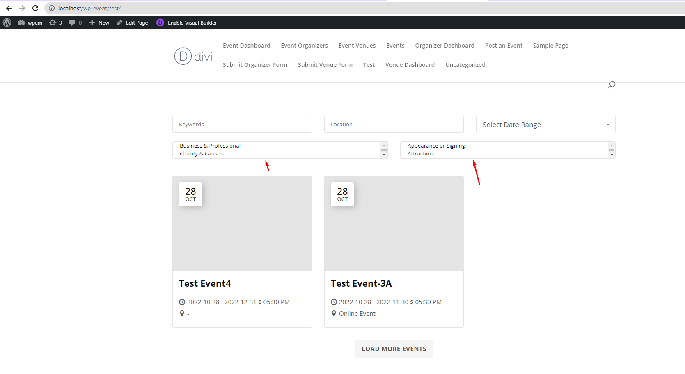The width and height of the screenshot is (685, 374).
Task: Click the down arrow of the event type list
Action: (x=612, y=155)
